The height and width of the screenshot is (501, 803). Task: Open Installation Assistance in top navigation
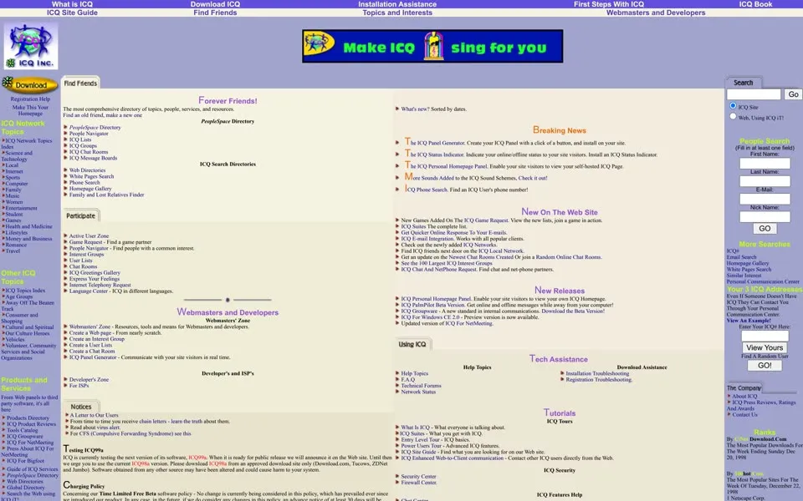(x=397, y=4)
